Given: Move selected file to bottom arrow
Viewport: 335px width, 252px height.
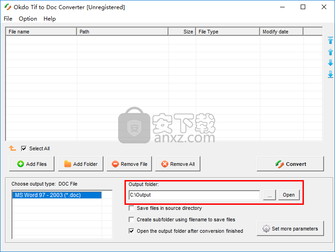Looking at the screenshot, I should tap(330, 74).
